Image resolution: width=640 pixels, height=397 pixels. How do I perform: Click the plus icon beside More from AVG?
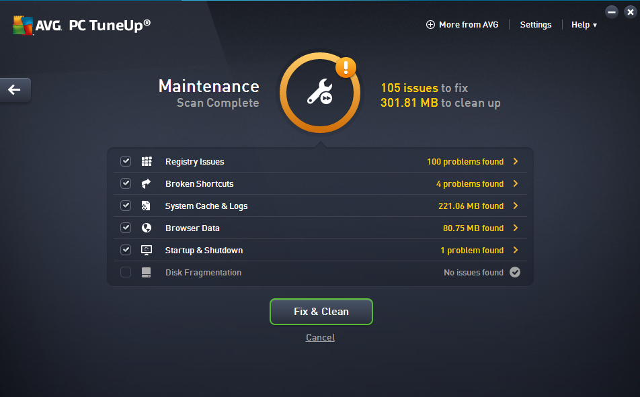[x=430, y=24]
